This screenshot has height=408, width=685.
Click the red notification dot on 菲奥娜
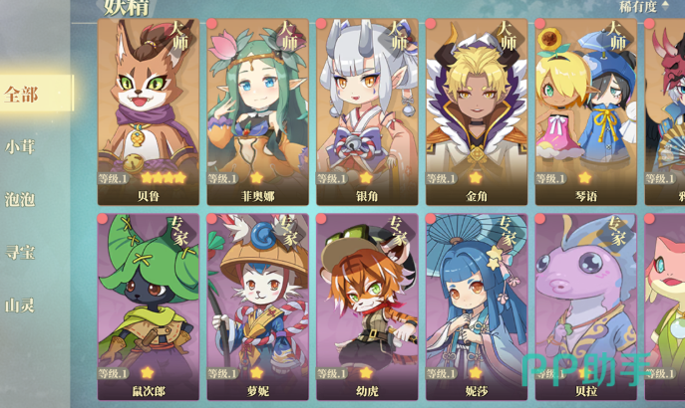(211, 24)
